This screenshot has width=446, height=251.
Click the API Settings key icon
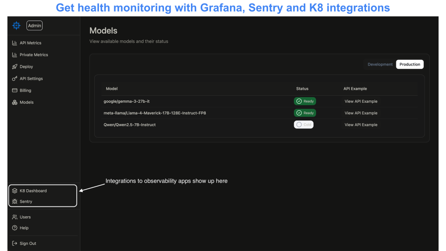(x=14, y=79)
